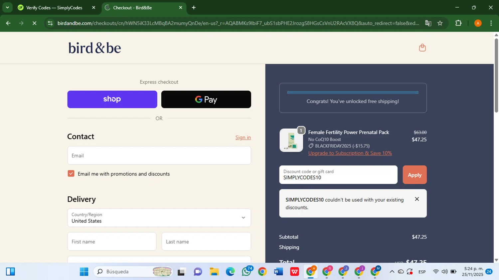
Task: Open Task View on the taskbar
Action: 181,272
